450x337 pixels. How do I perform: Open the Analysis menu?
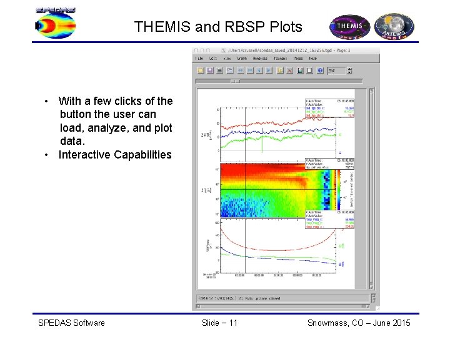click(260, 58)
